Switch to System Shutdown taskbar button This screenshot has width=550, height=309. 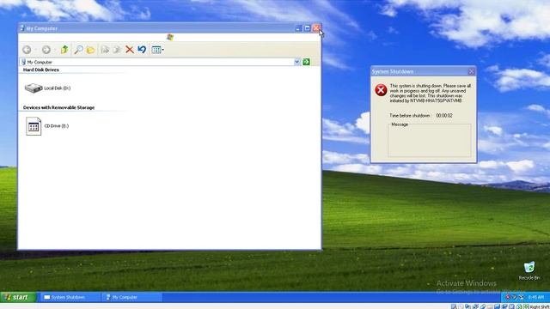pos(70,297)
